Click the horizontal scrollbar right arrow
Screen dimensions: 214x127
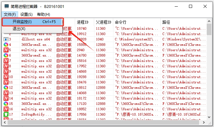(x=204, y=123)
